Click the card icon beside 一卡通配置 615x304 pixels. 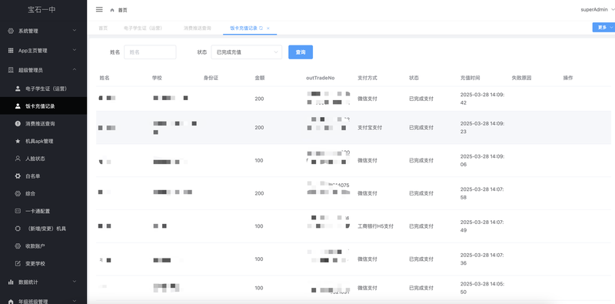18,211
